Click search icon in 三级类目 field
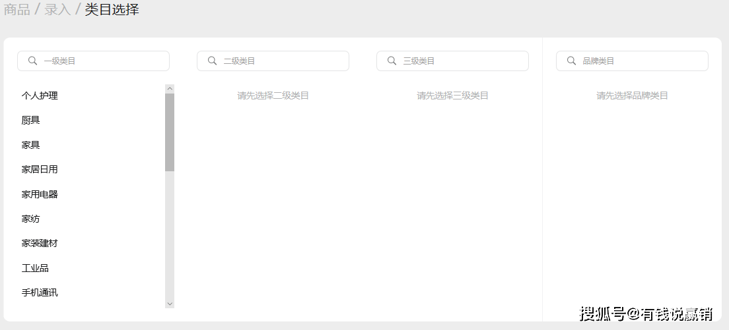 (x=392, y=61)
